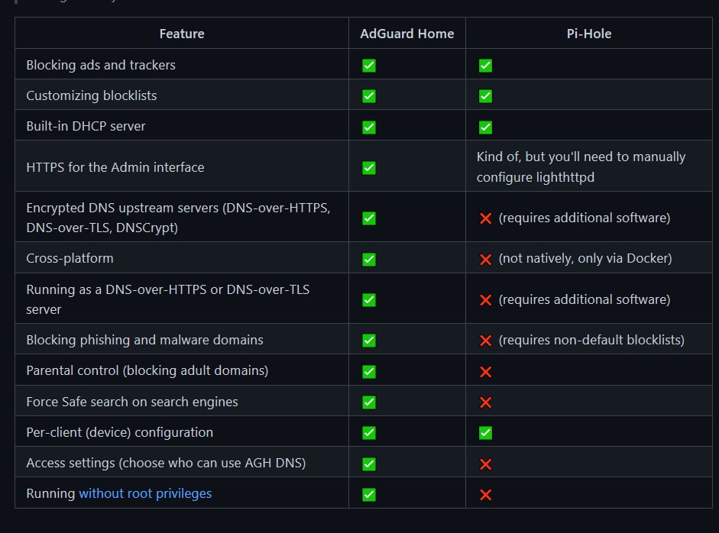Image resolution: width=719 pixels, height=533 pixels.
Task: Click 'Kind of, but you'll need to manually' text
Action: point(581,157)
